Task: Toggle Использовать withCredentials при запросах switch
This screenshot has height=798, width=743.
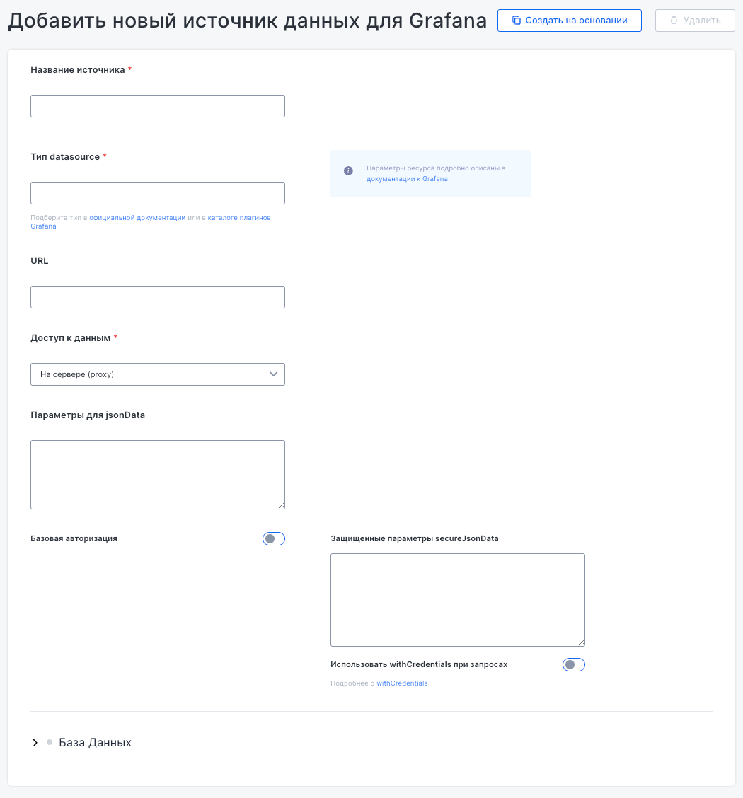Action: pos(573,665)
